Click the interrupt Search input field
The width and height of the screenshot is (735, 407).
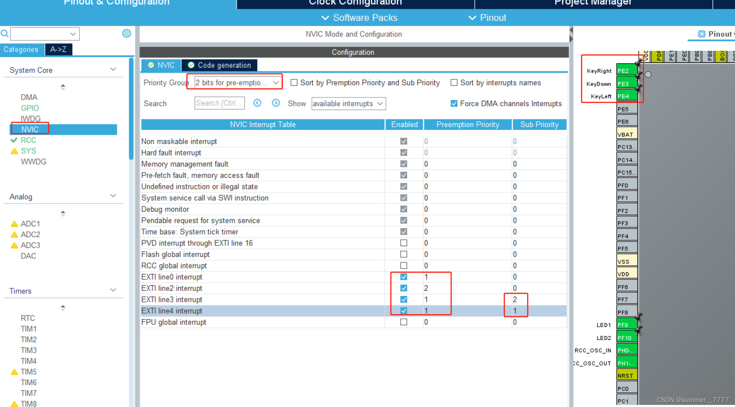(x=219, y=103)
